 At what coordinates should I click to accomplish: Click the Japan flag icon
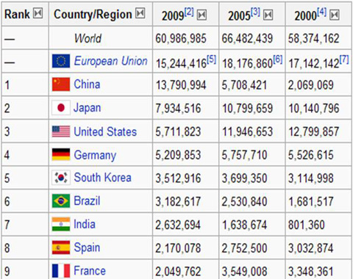coord(61,108)
